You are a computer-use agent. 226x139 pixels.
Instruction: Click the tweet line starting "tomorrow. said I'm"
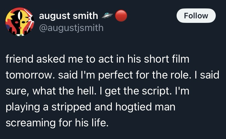click(112, 75)
